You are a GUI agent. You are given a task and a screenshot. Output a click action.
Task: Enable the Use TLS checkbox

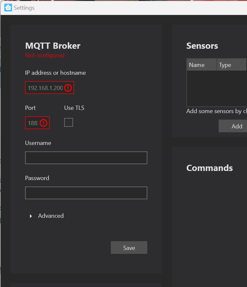[x=68, y=123]
